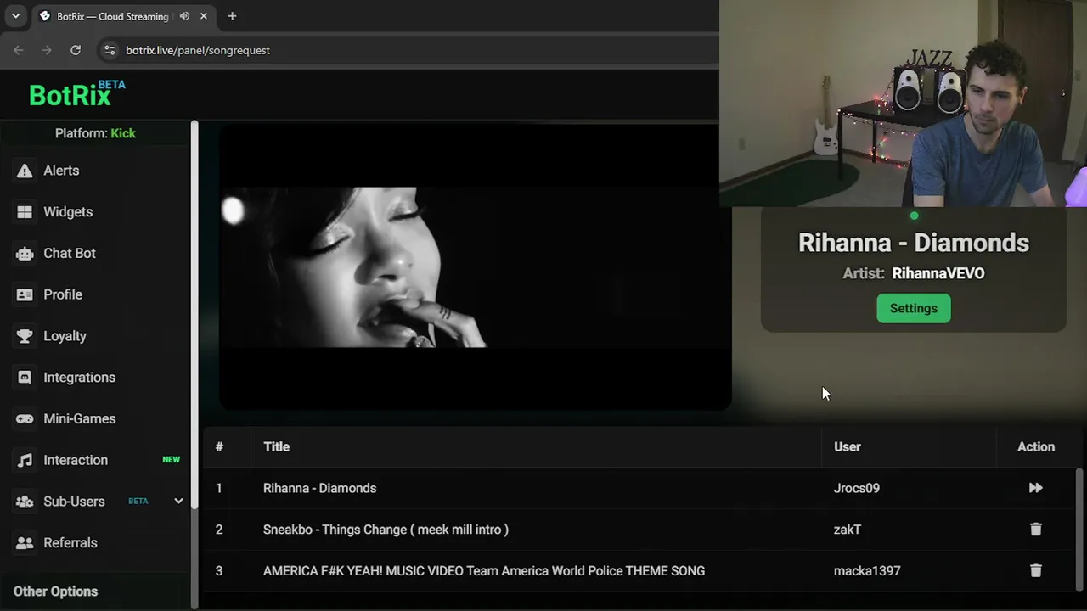The image size is (1087, 611).
Task: Click the Referrals people icon
Action: pos(25,543)
